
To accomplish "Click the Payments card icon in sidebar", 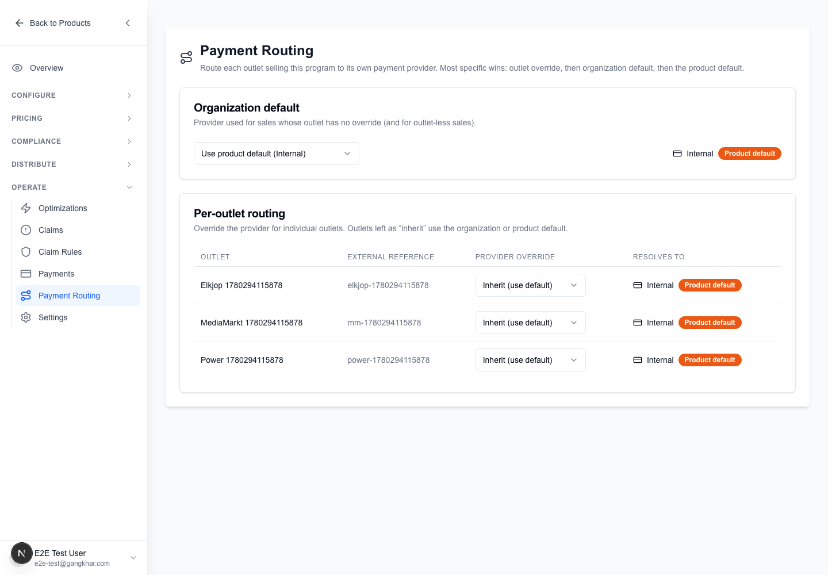I will [x=26, y=274].
